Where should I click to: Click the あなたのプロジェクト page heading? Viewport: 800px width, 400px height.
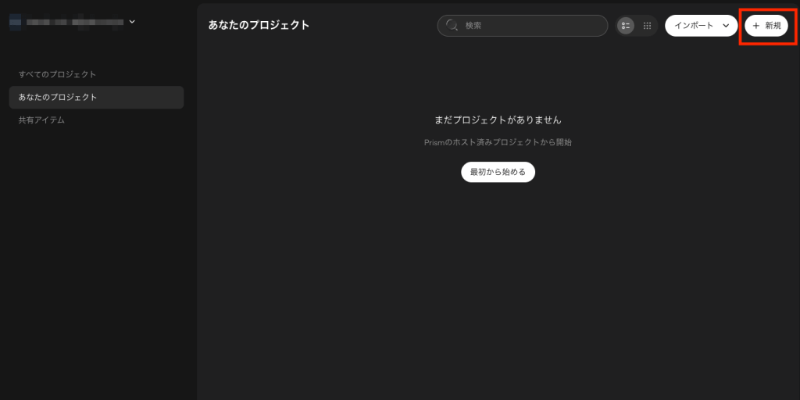pos(259,25)
